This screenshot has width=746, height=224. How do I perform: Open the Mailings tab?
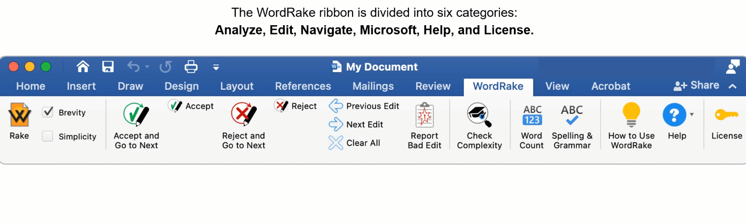tap(373, 86)
